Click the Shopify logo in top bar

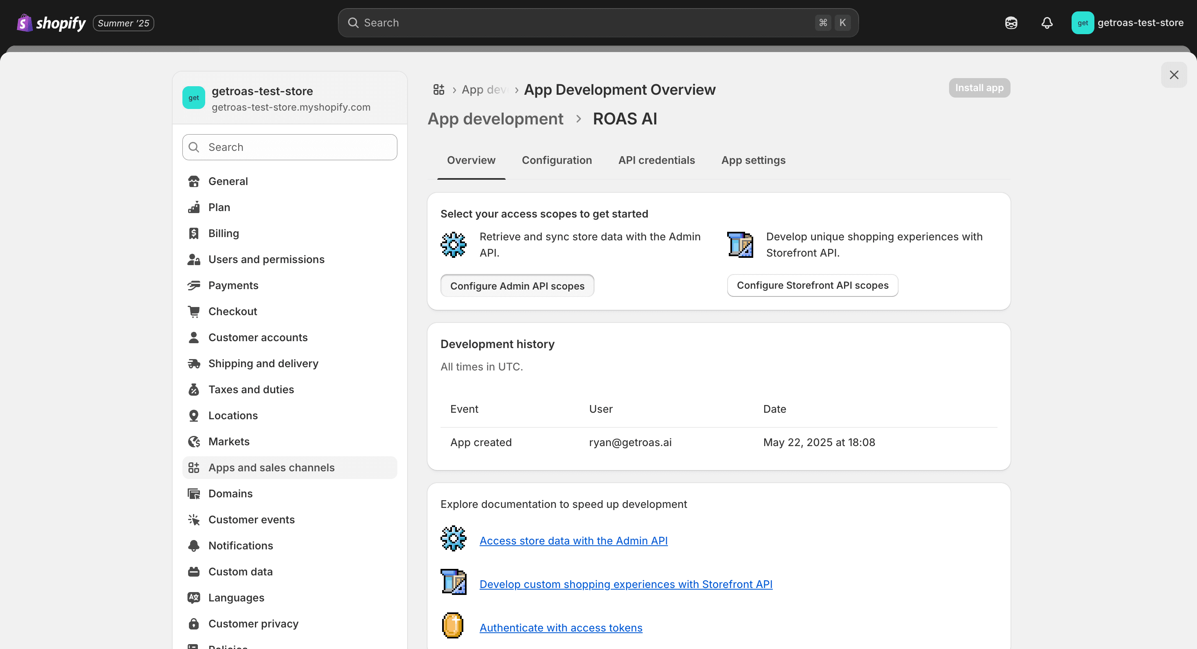coord(51,23)
